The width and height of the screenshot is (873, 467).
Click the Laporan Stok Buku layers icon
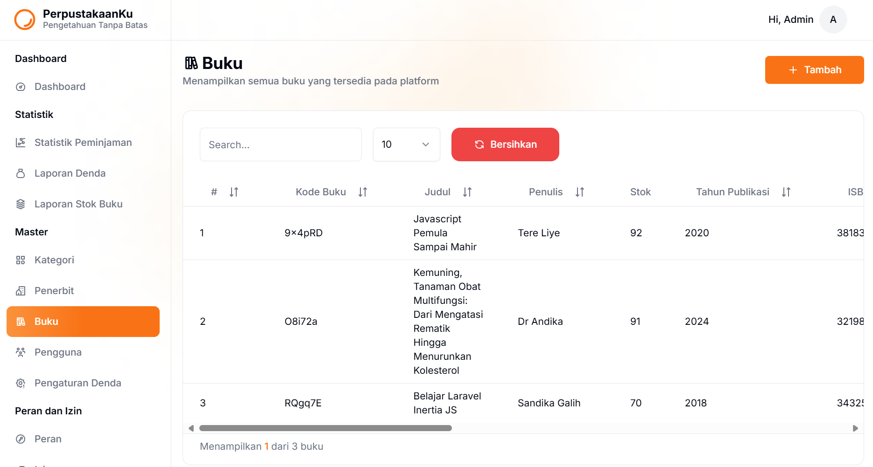(x=21, y=204)
